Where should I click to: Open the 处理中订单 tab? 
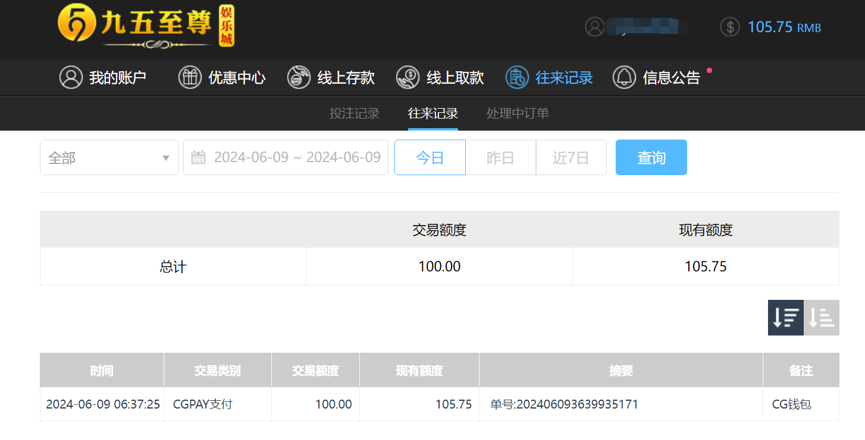[517, 113]
